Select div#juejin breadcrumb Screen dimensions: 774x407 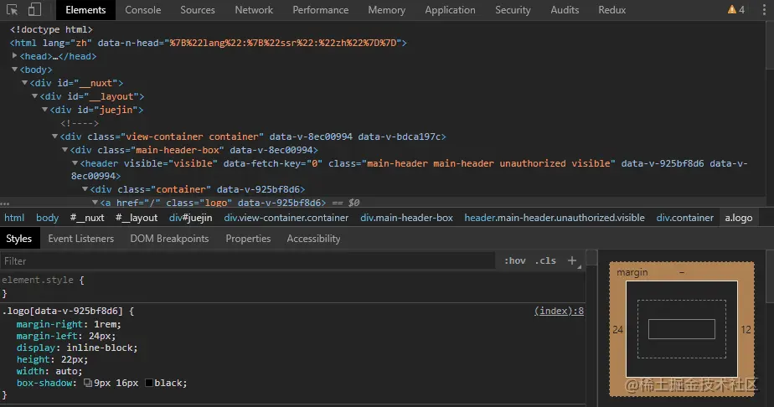click(x=190, y=218)
